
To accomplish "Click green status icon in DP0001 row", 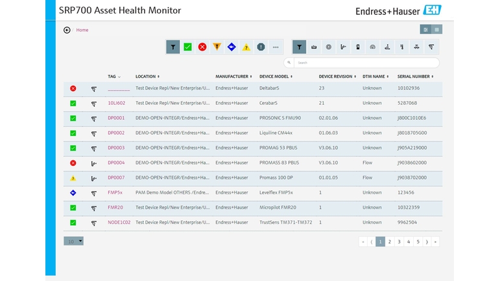I will pos(73,118).
